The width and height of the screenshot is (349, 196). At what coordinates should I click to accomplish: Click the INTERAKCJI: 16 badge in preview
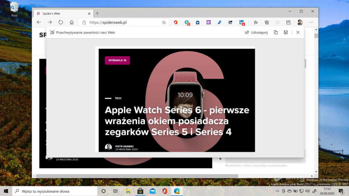click(x=117, y=60)
